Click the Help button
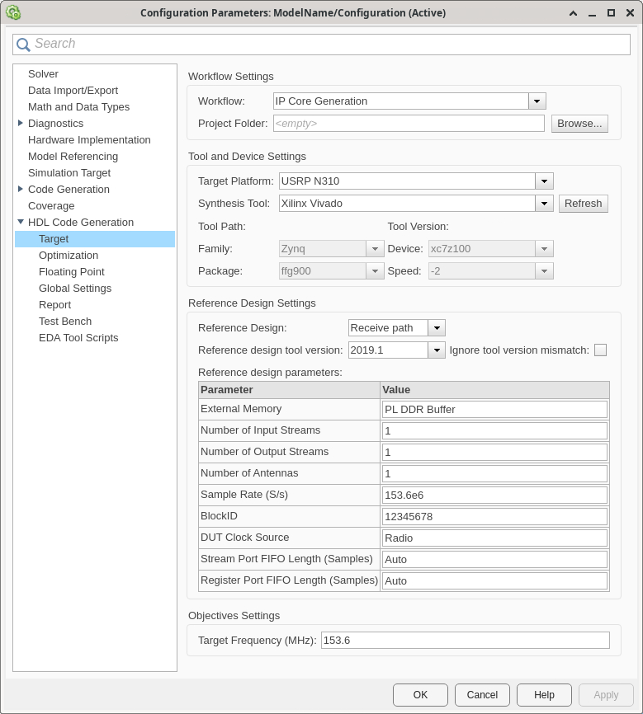This screenshot has width=643, height=714. (544, 695)
